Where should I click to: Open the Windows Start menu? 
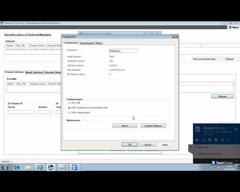tap(5, 168)
